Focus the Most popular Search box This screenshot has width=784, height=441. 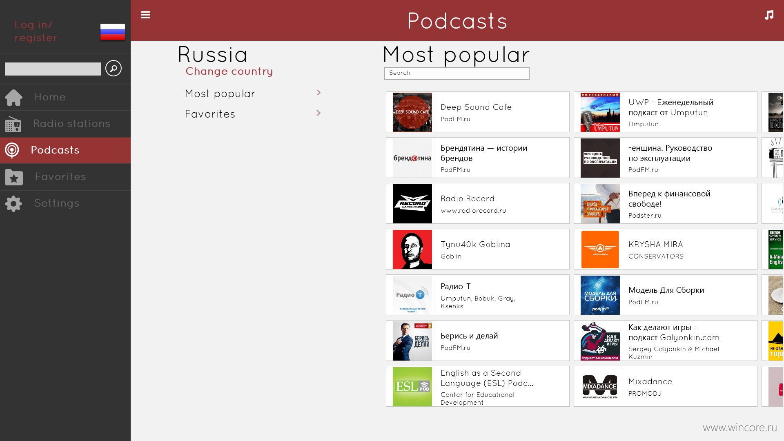point(457,73)
